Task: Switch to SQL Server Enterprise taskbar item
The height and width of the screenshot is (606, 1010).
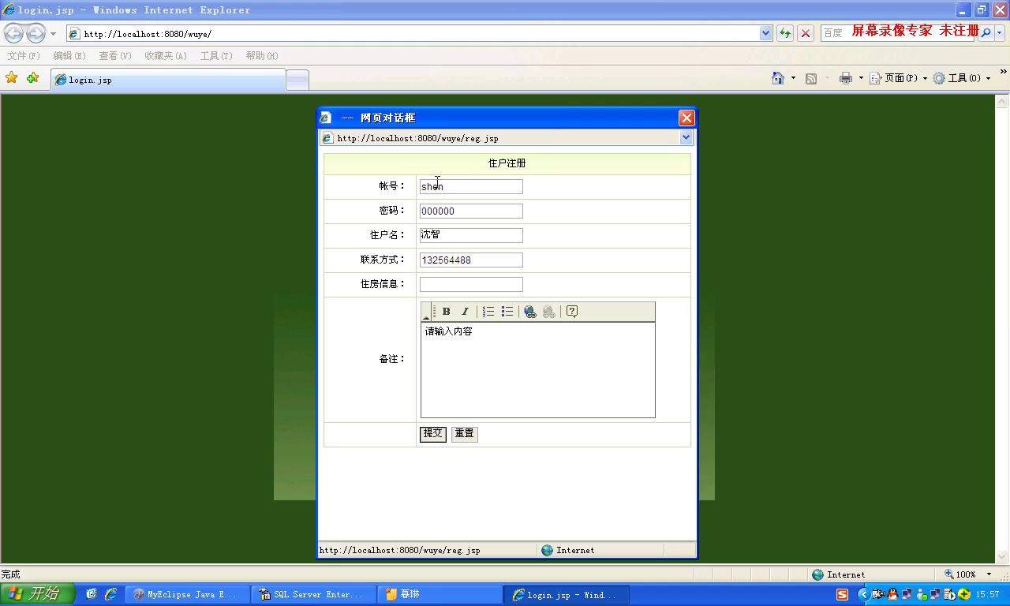Action: click(x=314, y=595)
